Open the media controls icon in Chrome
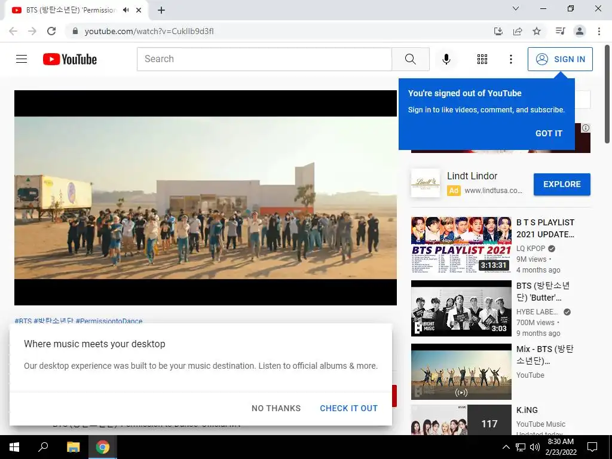The image size is (612, 459). pos(560,31)
